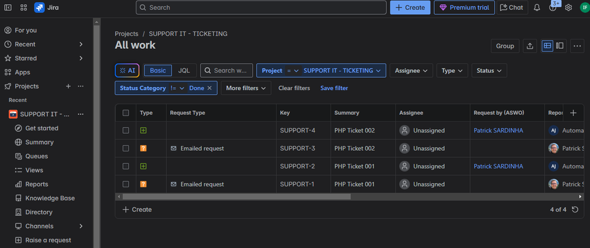The width and height of the screenshot is (590, 248).
Task: Switch to list view icon
Action: click(x=547, y=46)
